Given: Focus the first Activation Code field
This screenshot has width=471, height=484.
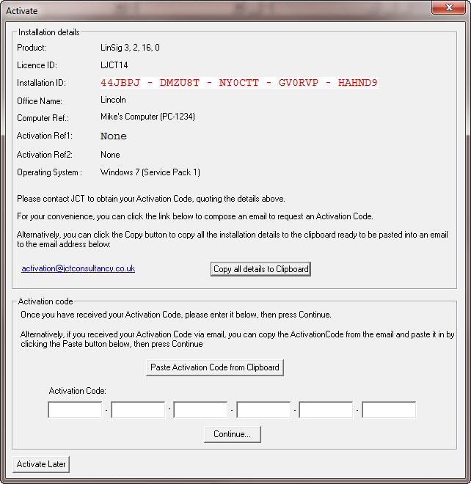Looking at the screenshot, I should coord(75,410).
